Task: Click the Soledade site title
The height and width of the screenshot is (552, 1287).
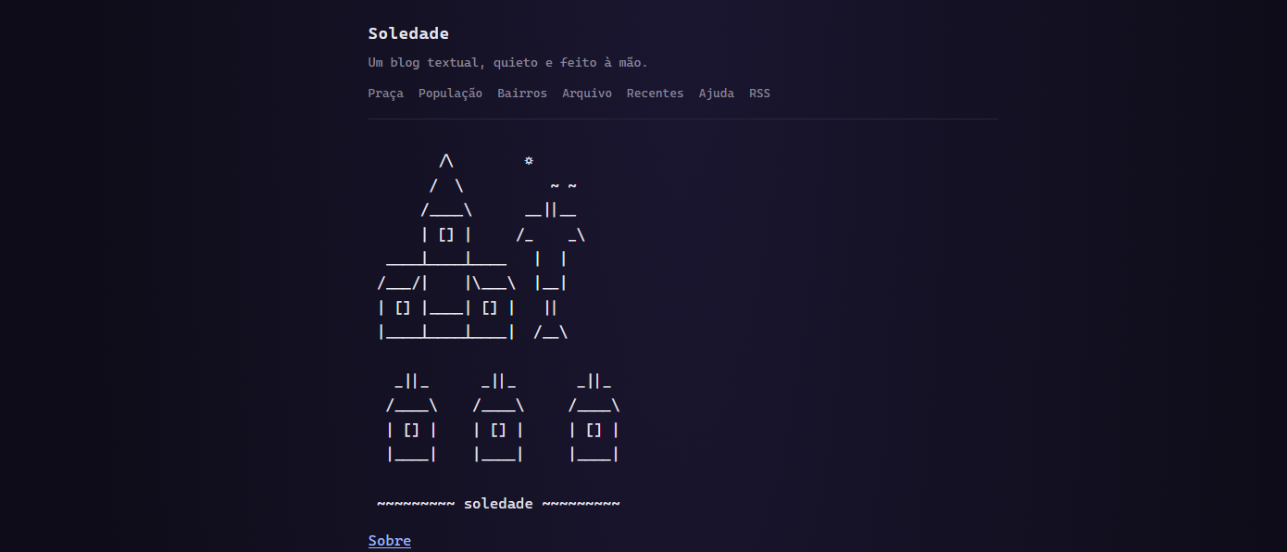Action: 408,33
